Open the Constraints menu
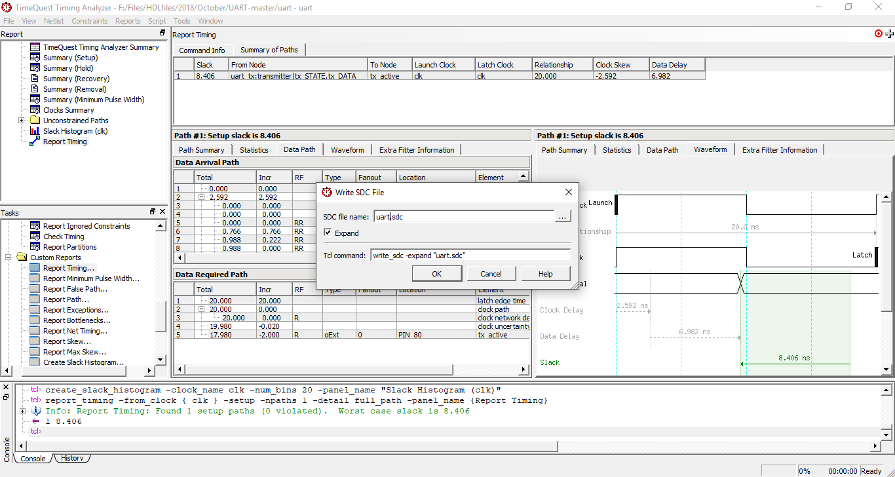The height and width of the screenshot is (477, 895). (x=90, y=21)
